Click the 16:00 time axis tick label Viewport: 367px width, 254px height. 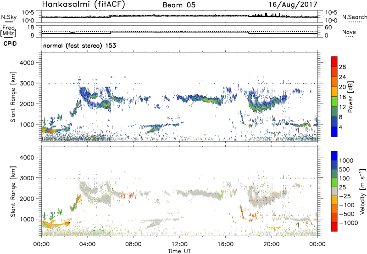tap(225, 244)
